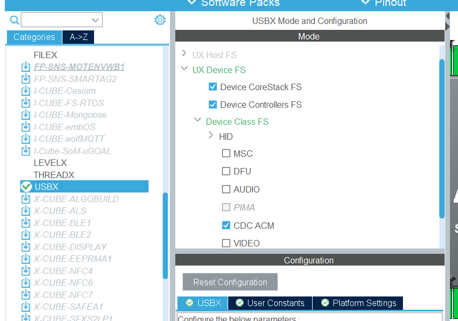The height and width of the screenshot is (321, 458).
Task: Collapse the Device Class FS node
Action: 198,119
